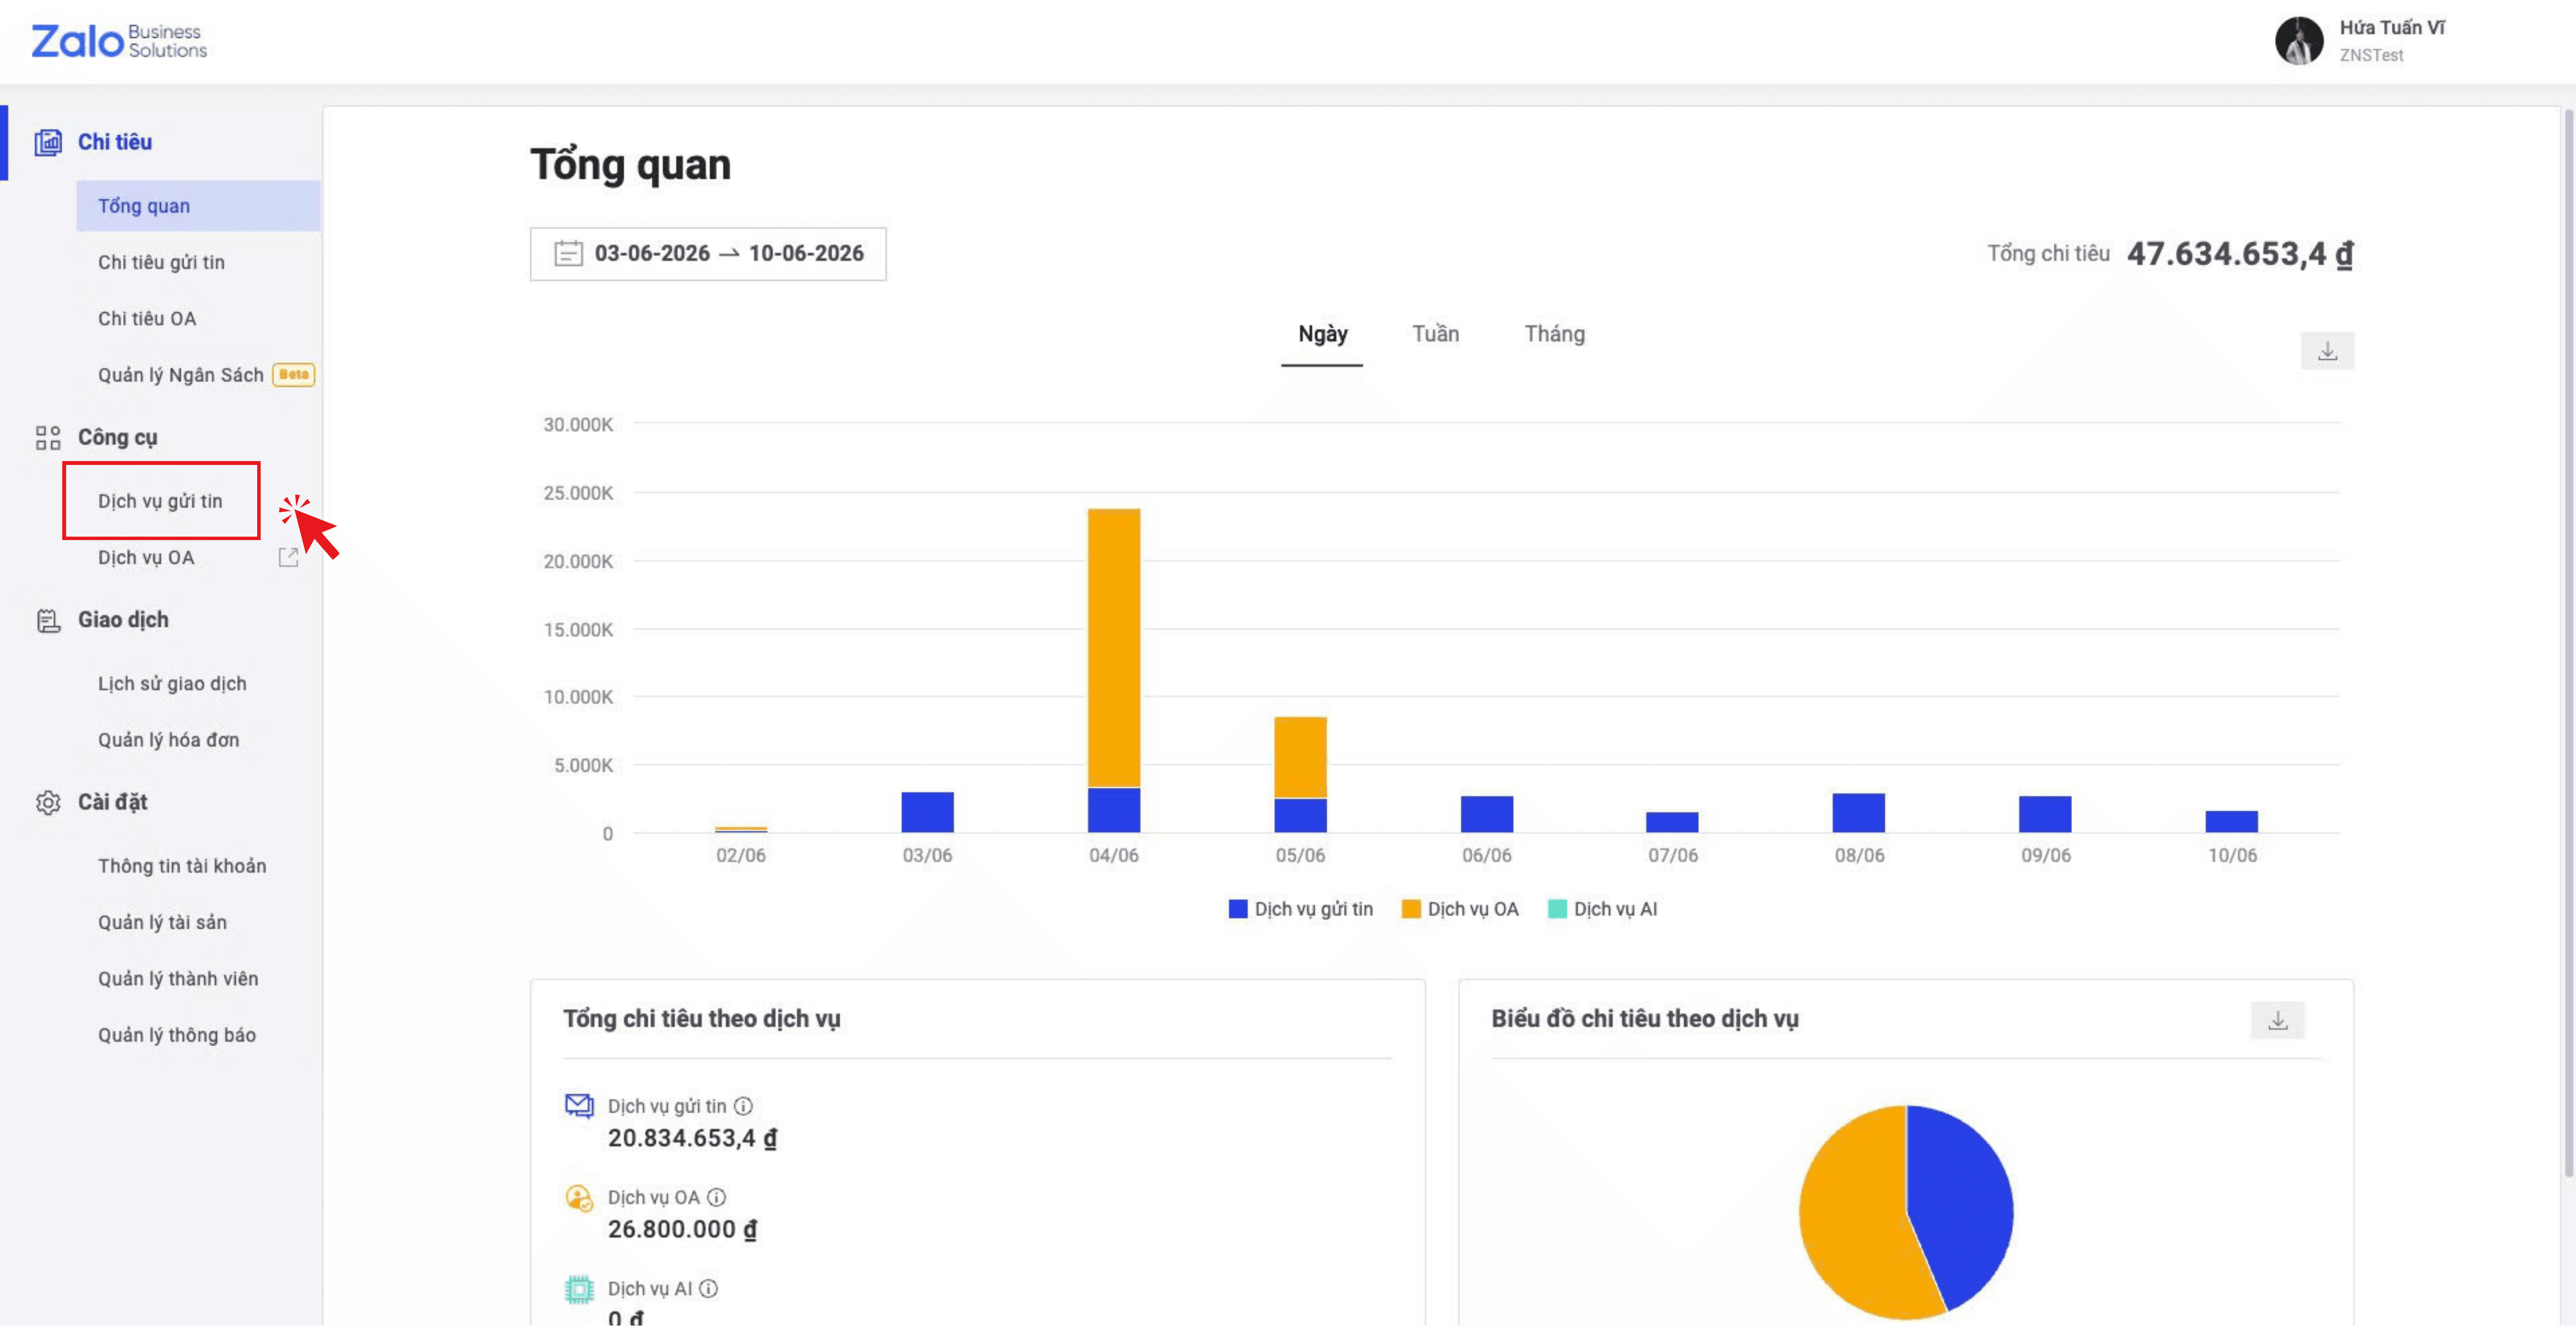Click the Zalo Business Solutions logo
This screenshot has width=2576, height=1327.
(x=119, y=41)
